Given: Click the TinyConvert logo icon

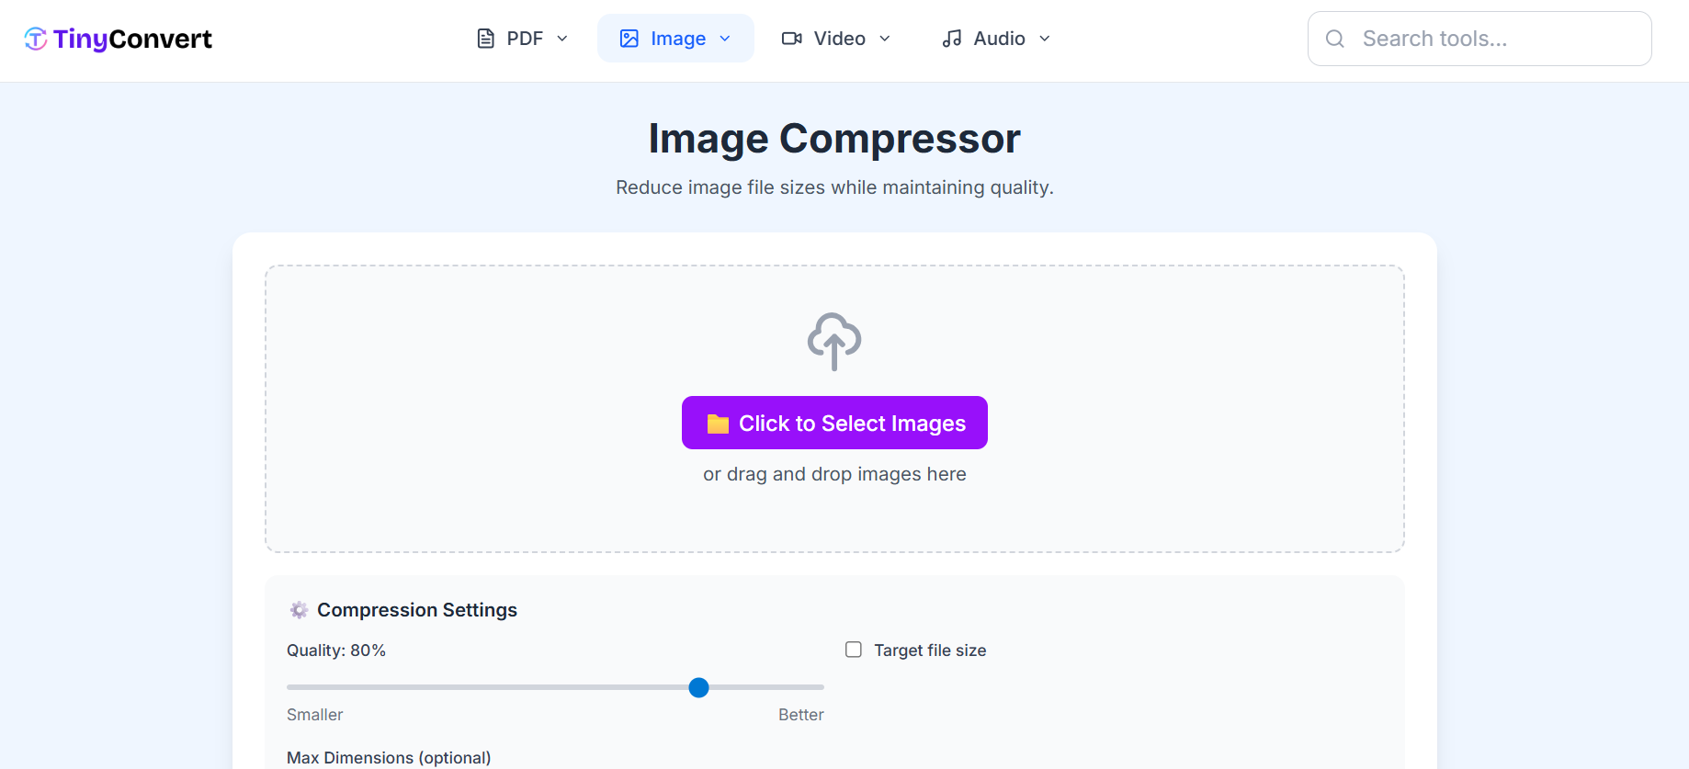Looking at the screenshot, I should [35, 39].
